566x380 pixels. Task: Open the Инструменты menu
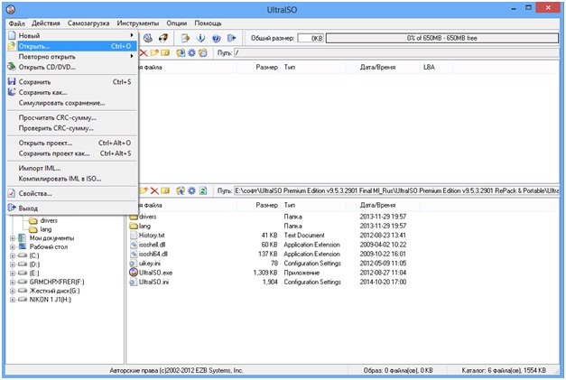click(x=138, y=23)
